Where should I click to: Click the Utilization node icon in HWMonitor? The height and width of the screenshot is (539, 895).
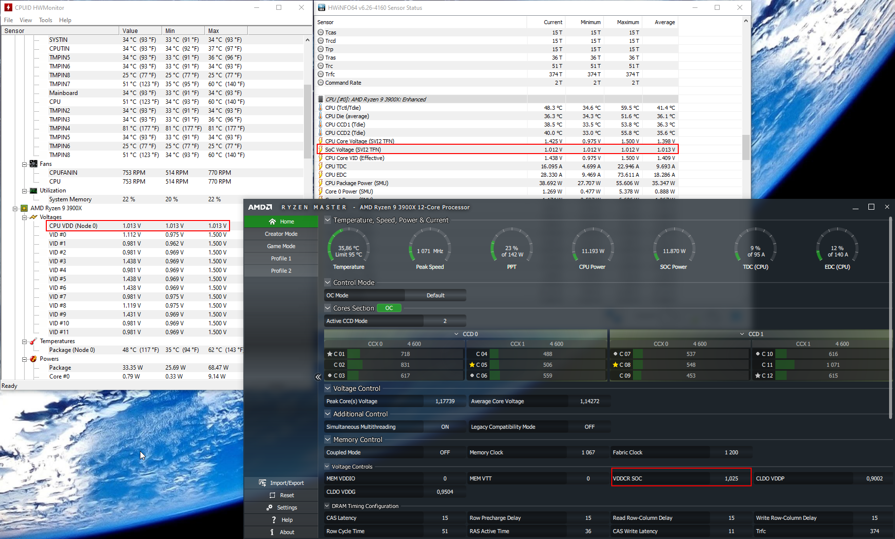(x=33, y=190)
